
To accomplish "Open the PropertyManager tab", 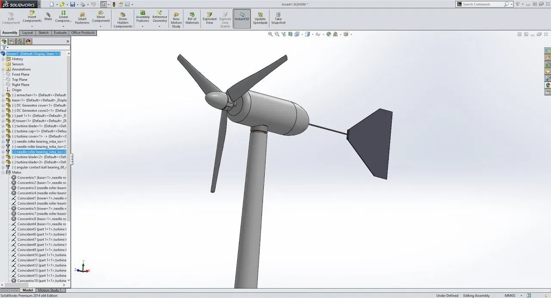I will 12,42.
